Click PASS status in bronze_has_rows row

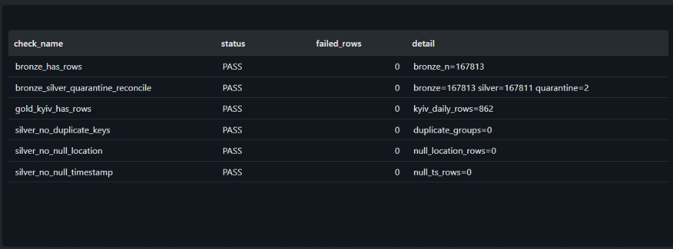(x=232, y=67)
